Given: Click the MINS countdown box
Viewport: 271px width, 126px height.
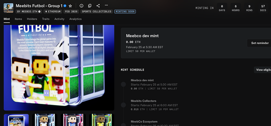Looking at the screenshot, I should tap(249, 8).
